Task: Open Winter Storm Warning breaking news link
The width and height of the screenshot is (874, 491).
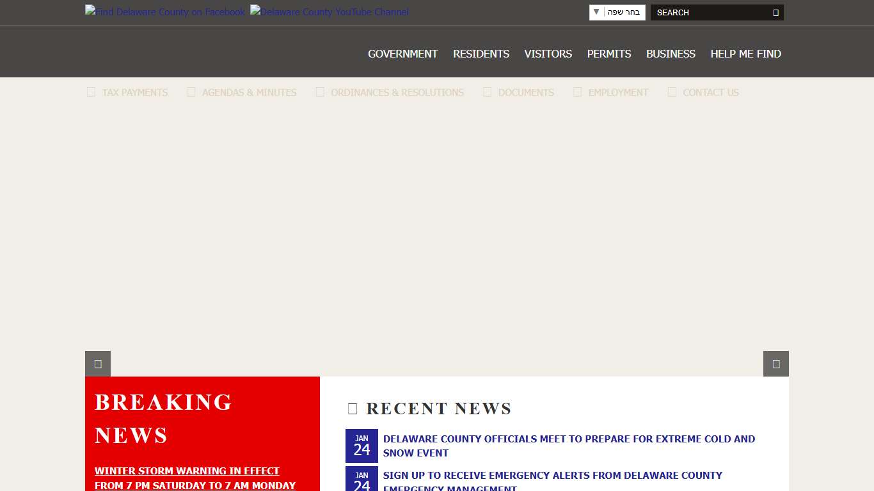Action: 195,478
